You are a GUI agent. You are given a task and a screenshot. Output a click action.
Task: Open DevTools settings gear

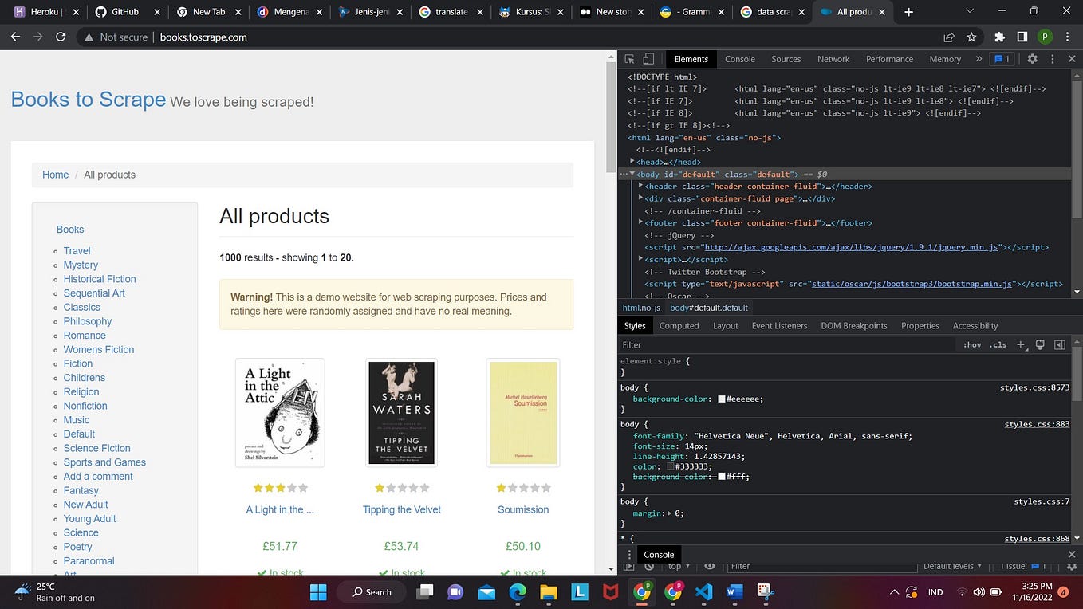point(1032,58)
